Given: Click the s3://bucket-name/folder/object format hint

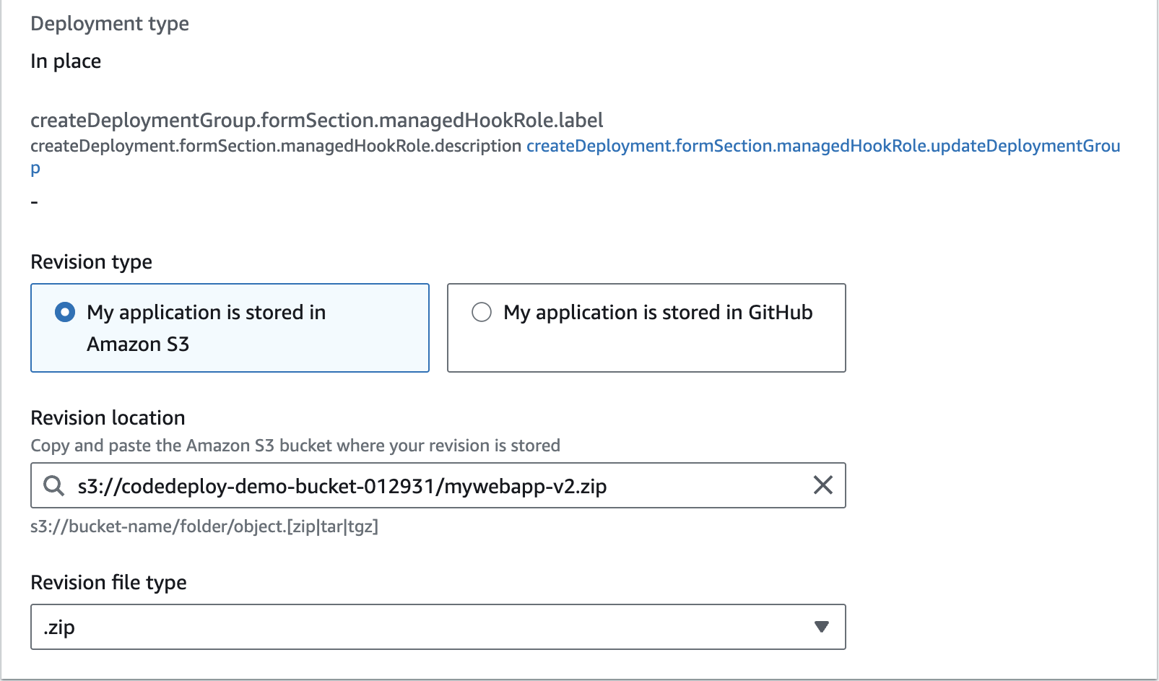Looking at the screenshot, I should coord(204,526).
